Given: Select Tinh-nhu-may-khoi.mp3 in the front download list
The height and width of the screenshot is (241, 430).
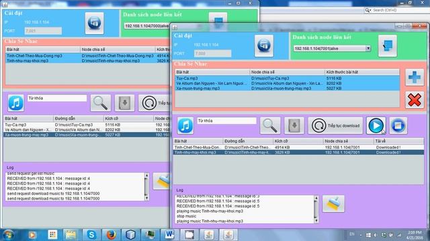Looking at the screenshot, I should click(298, 153).
